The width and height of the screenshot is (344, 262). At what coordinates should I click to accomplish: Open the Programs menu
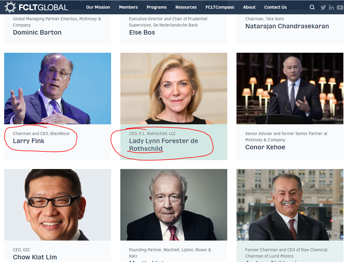[157, 7]
